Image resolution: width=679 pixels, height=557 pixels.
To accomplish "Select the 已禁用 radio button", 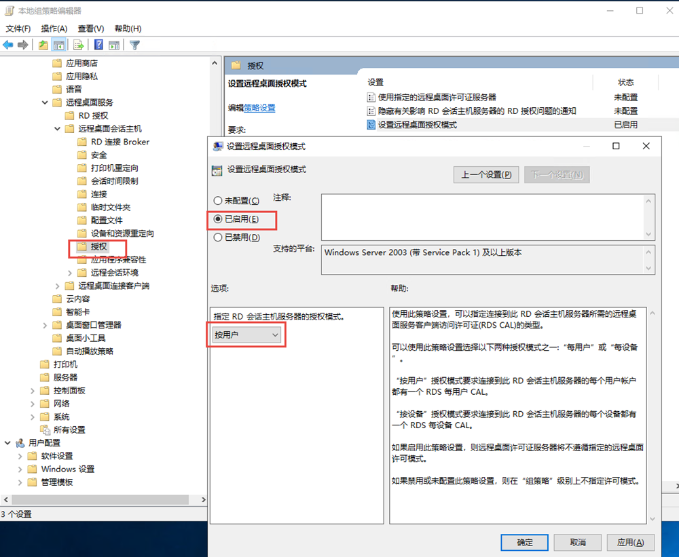I will tap(218, 237).
